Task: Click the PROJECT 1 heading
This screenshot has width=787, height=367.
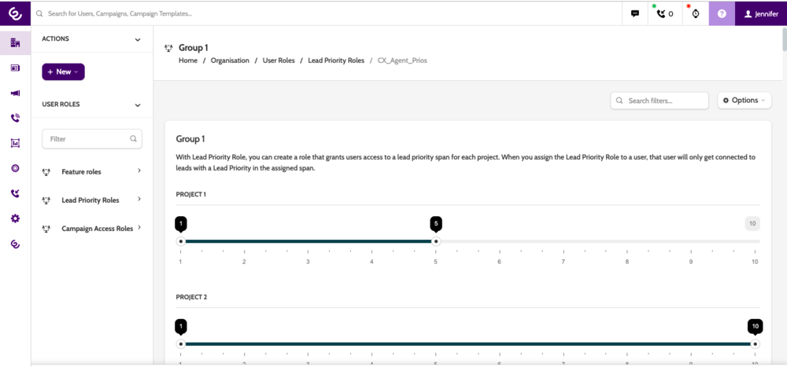Action: 191,194
